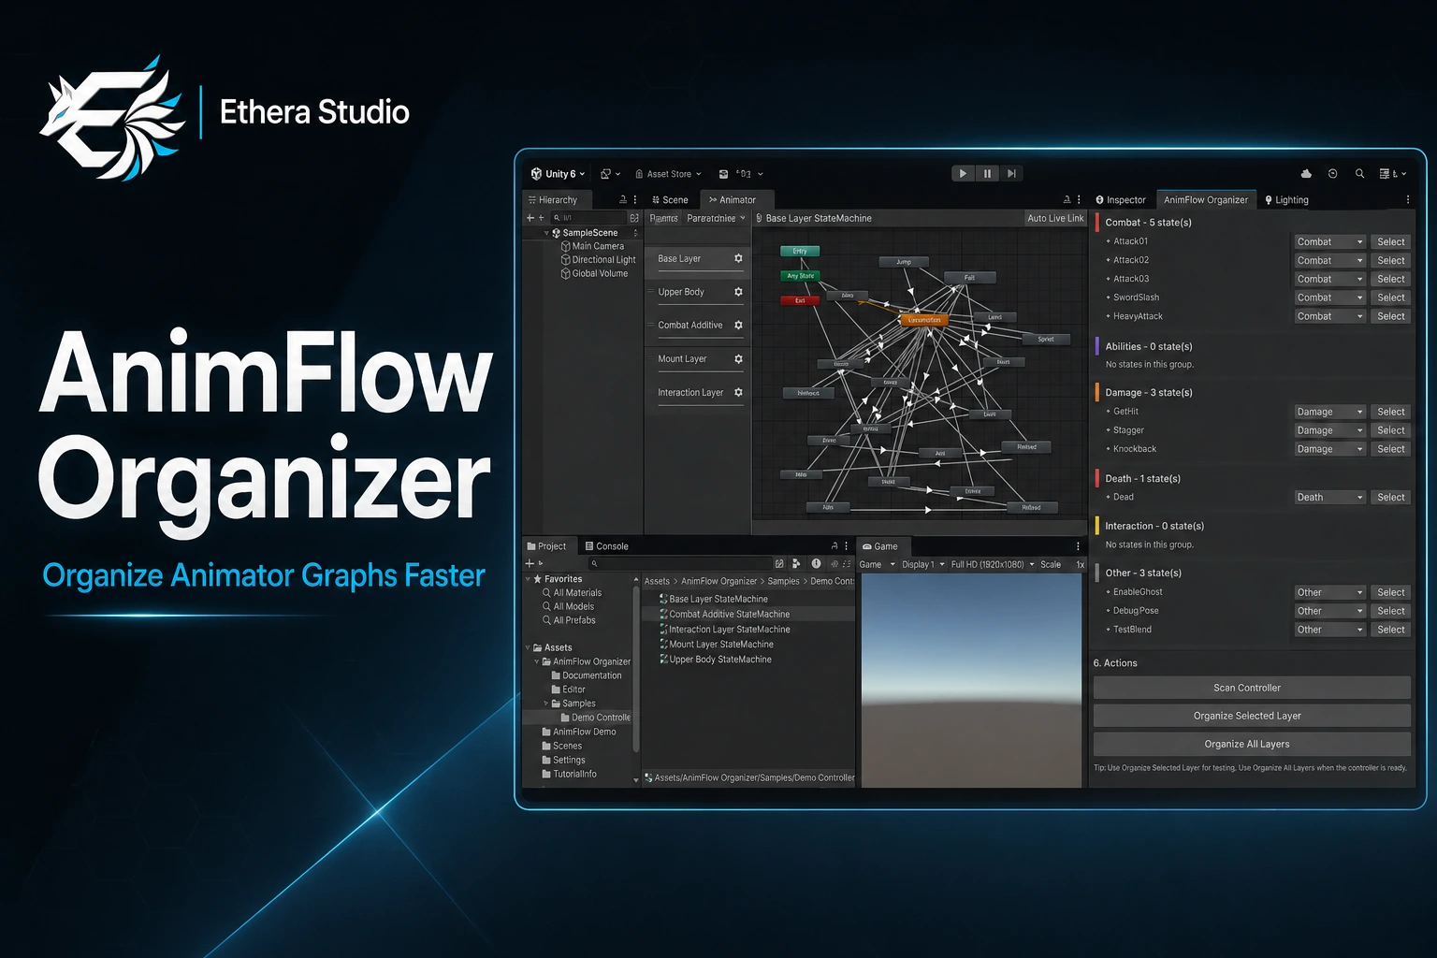Open the undo history clock icon
The width and height of the screenshot is (1437, 958).
click(1333, 174)
